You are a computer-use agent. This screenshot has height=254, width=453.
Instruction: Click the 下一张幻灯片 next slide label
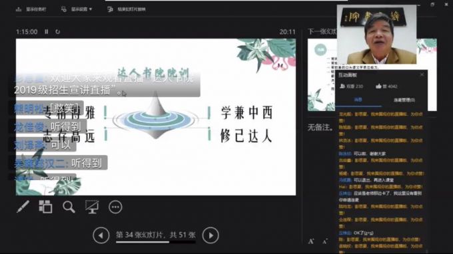(x=322, y=32)
